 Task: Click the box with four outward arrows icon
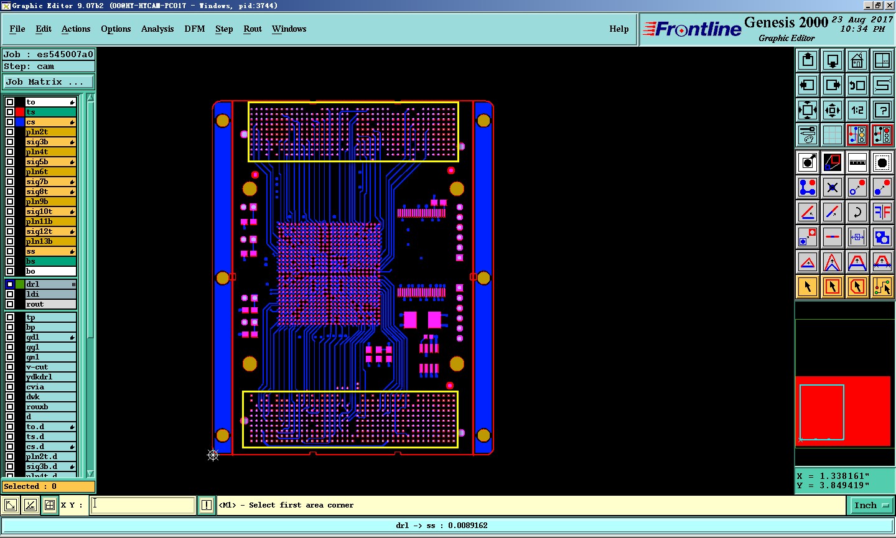point(808,110)
